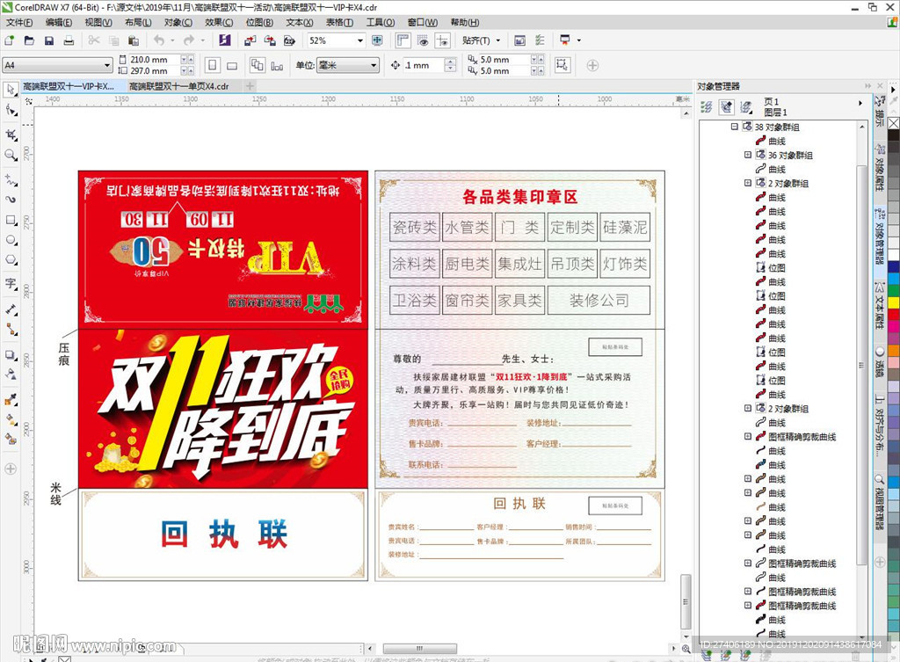Click the Save icon in toolbar
900x662 pixels.
(48, 40)
